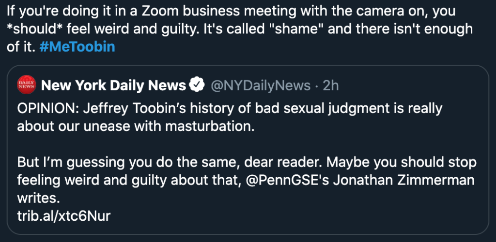Viewport: 496px width, 242px height.
Task: Click "of it." just before the hashtag
Action: [x=21, y=47]
